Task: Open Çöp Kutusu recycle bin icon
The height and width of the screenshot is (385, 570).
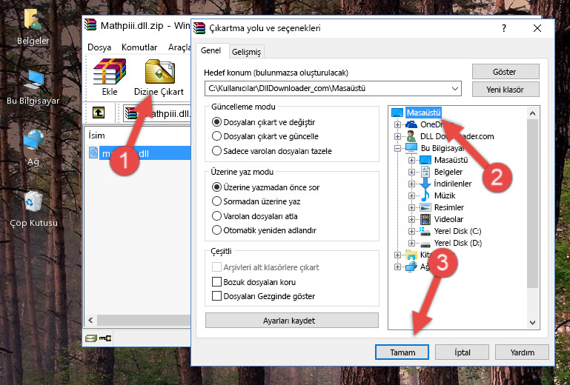Action: tap(33, 209)
